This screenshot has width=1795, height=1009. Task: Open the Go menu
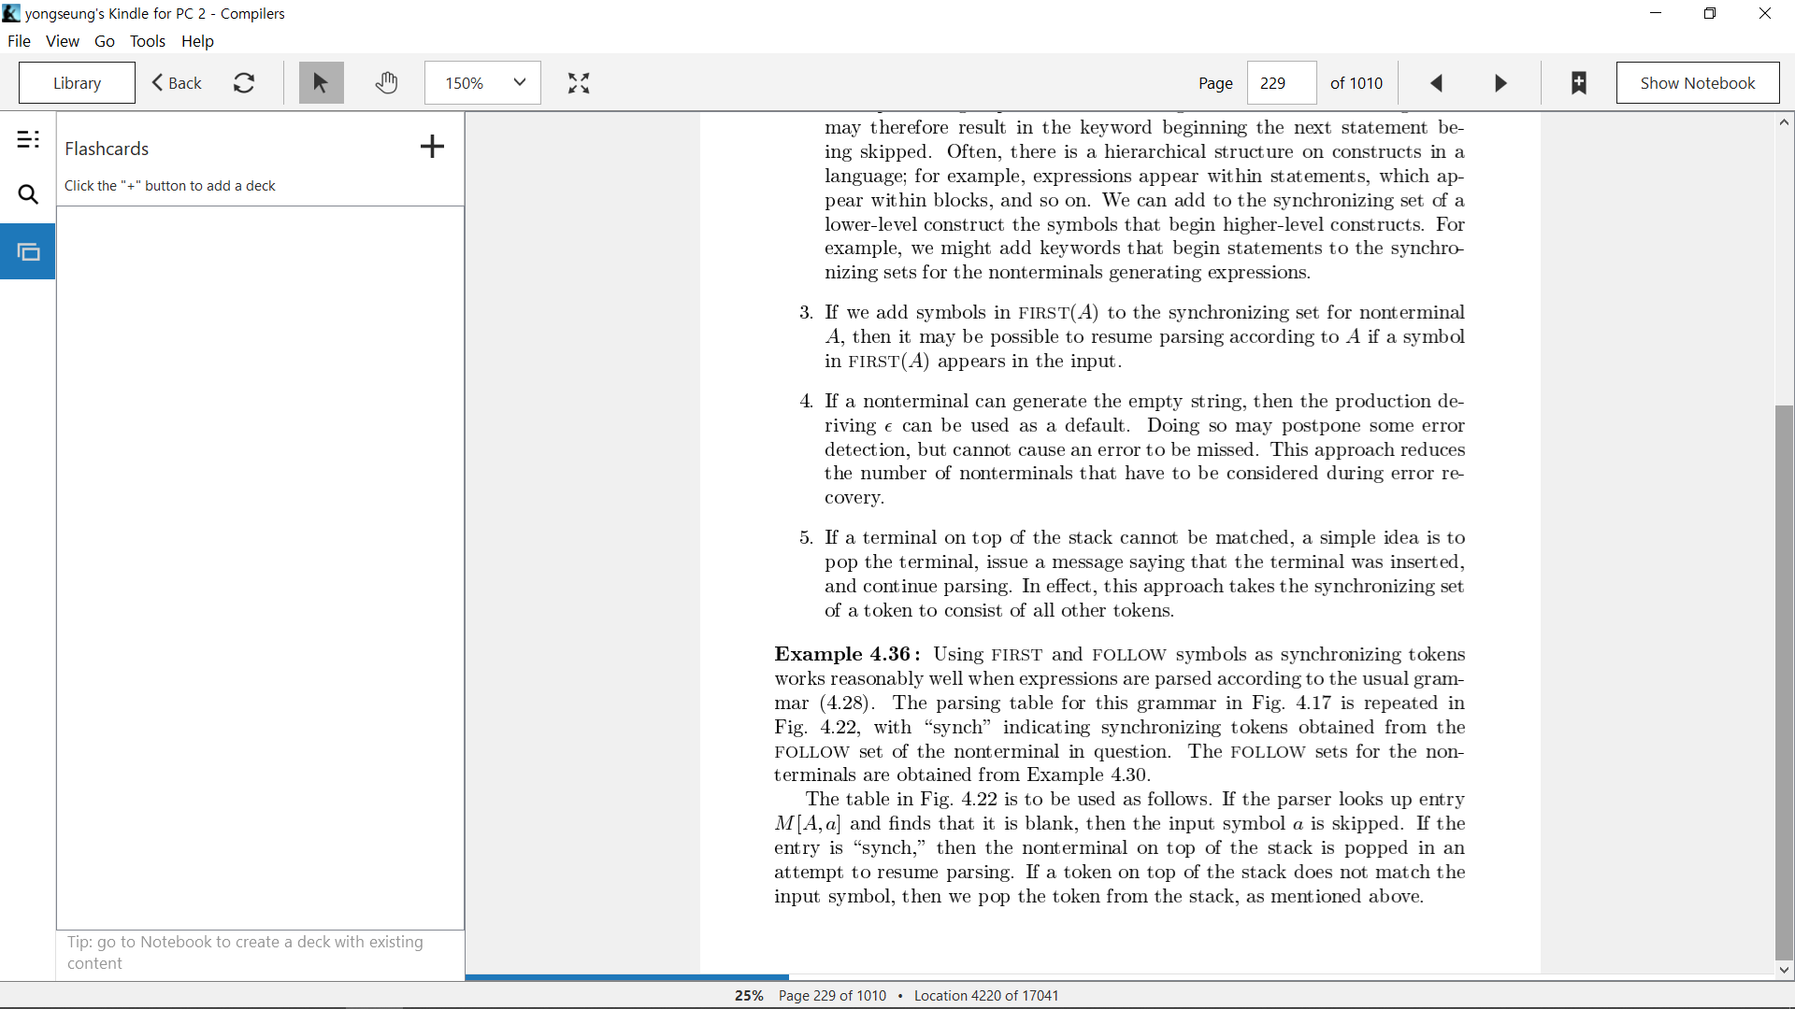(105, 41)
